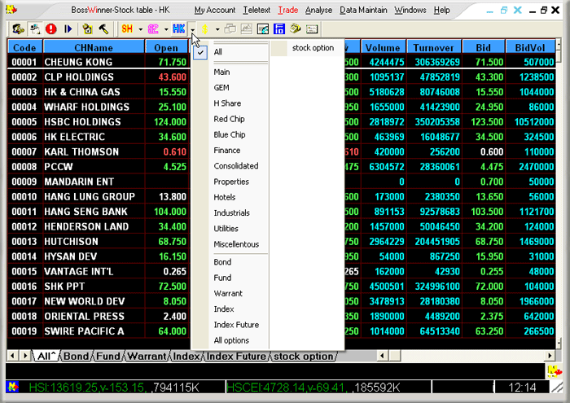Sort by the Open column header
Viewport: 570px width, 403px height.
(x=166, y=47)
